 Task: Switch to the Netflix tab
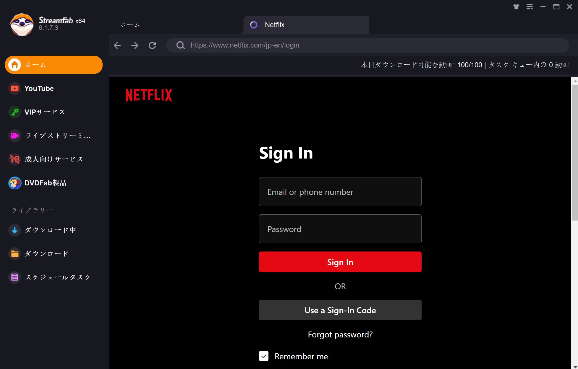[x=306, y=25]
